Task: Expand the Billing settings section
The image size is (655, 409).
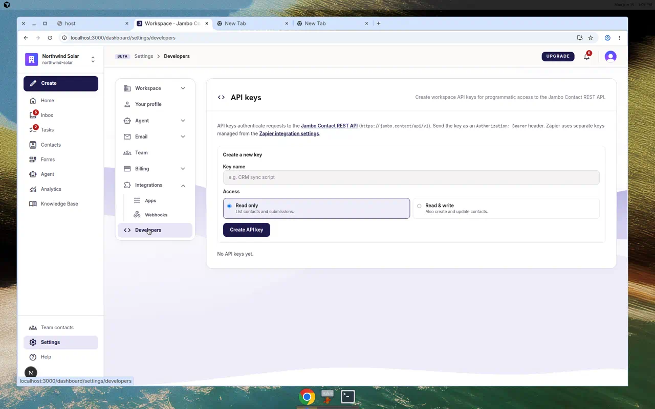Action: [x=155, y=169]
